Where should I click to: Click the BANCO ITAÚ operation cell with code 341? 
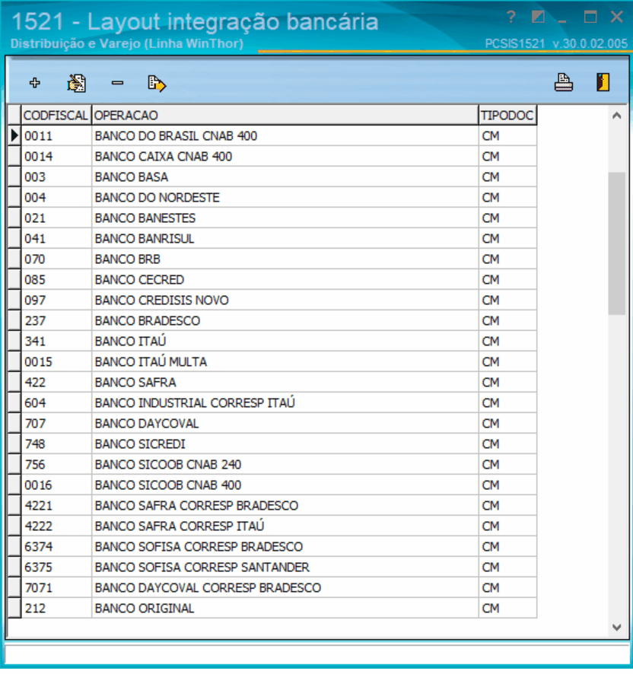point(285,342)
